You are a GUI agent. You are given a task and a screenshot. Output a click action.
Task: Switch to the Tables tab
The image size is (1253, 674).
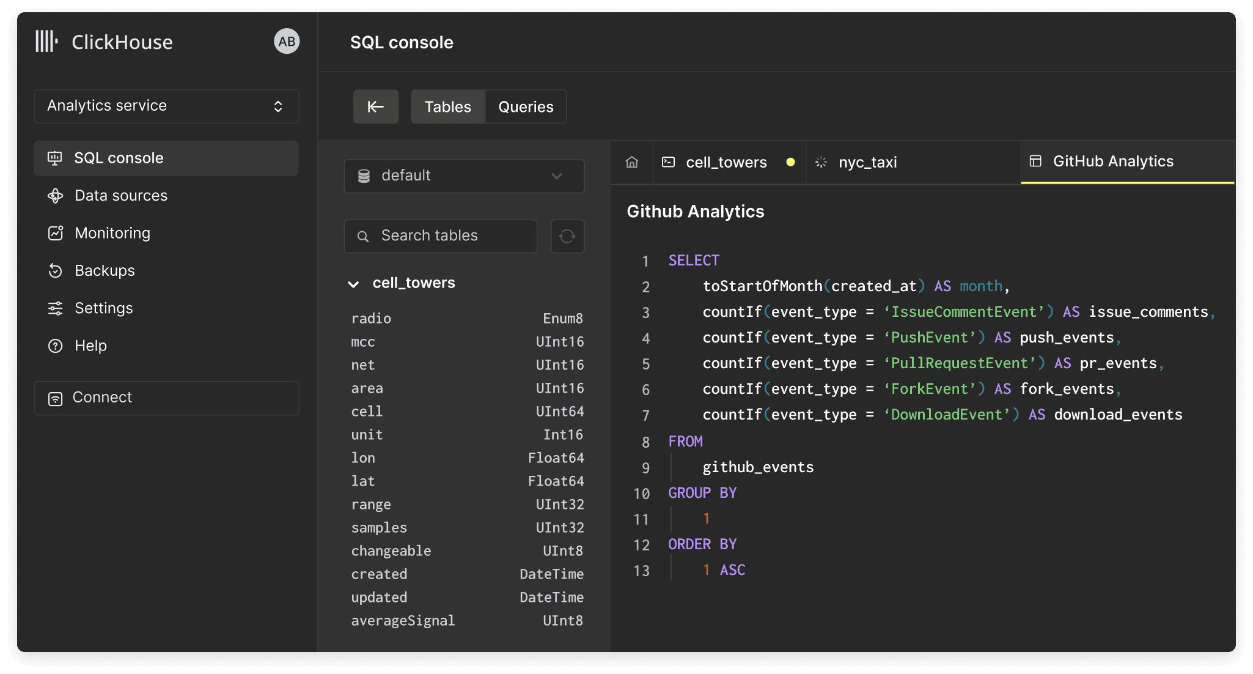pos(447,107)
